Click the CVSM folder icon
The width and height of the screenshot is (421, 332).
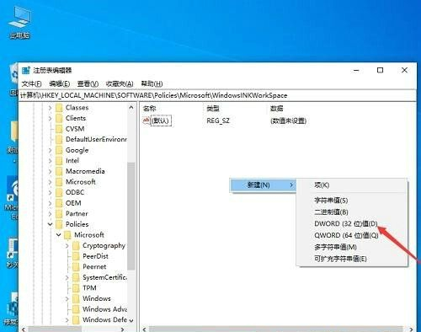point(59,129)
